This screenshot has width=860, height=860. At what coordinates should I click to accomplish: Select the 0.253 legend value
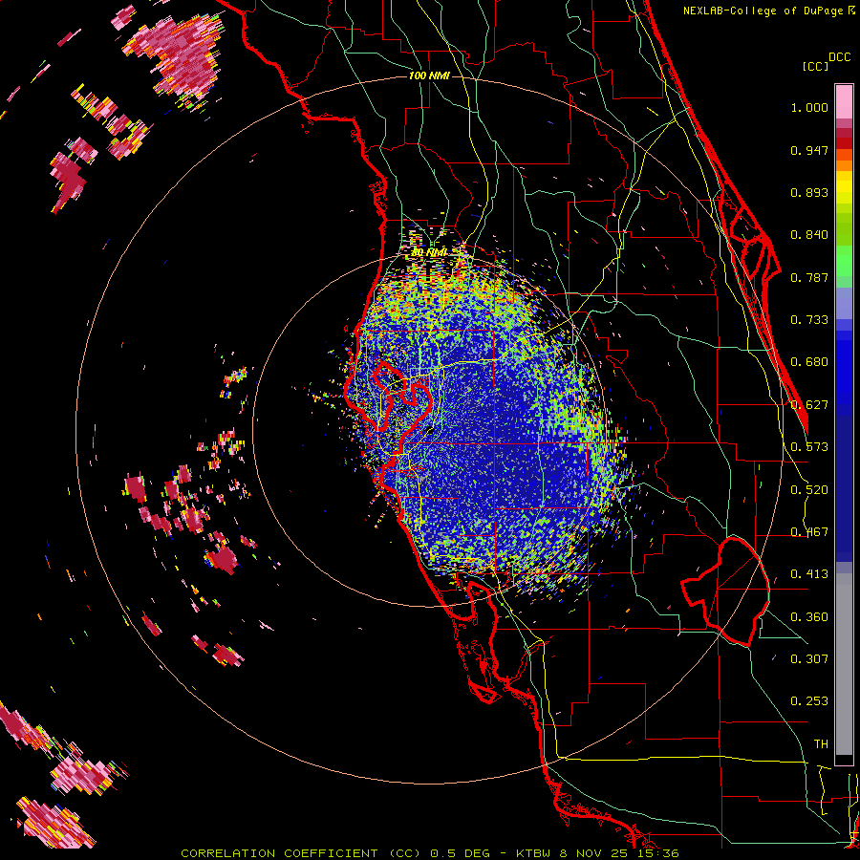809,701
